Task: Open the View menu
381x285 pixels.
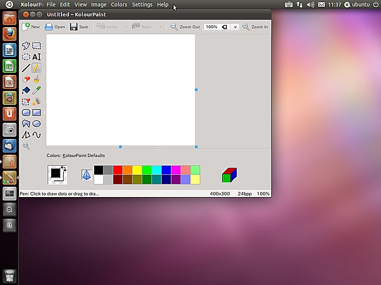Action: click(x=81, y=4)
